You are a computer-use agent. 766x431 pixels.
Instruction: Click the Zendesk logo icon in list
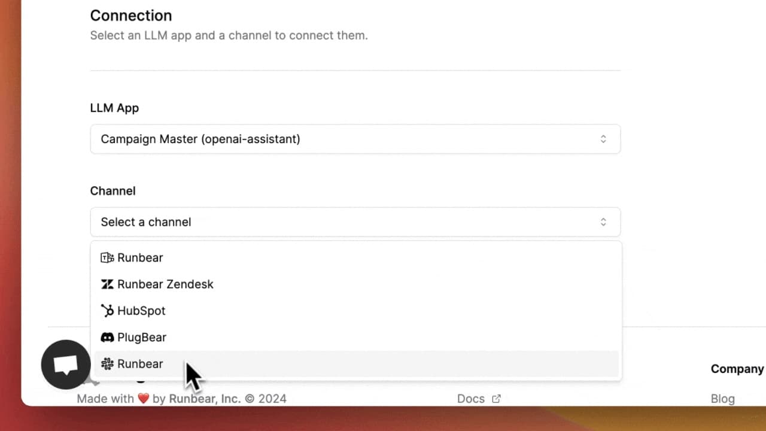click(107, 284)
